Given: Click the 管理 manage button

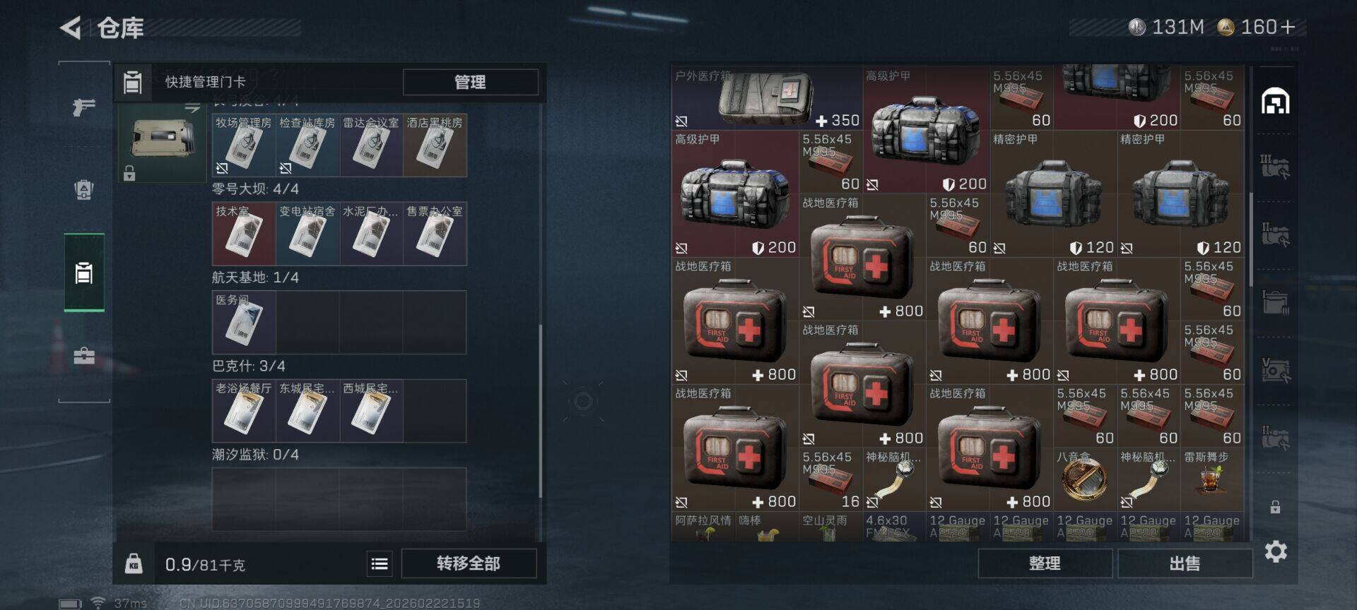Looking at the screenshot, I should (470, 82).
